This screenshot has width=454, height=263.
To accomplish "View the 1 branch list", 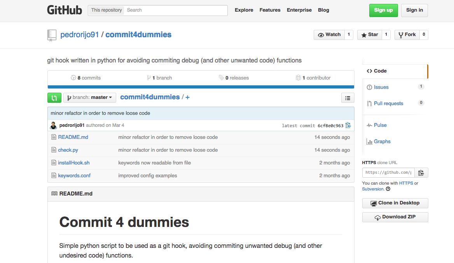I will (159, 78).
